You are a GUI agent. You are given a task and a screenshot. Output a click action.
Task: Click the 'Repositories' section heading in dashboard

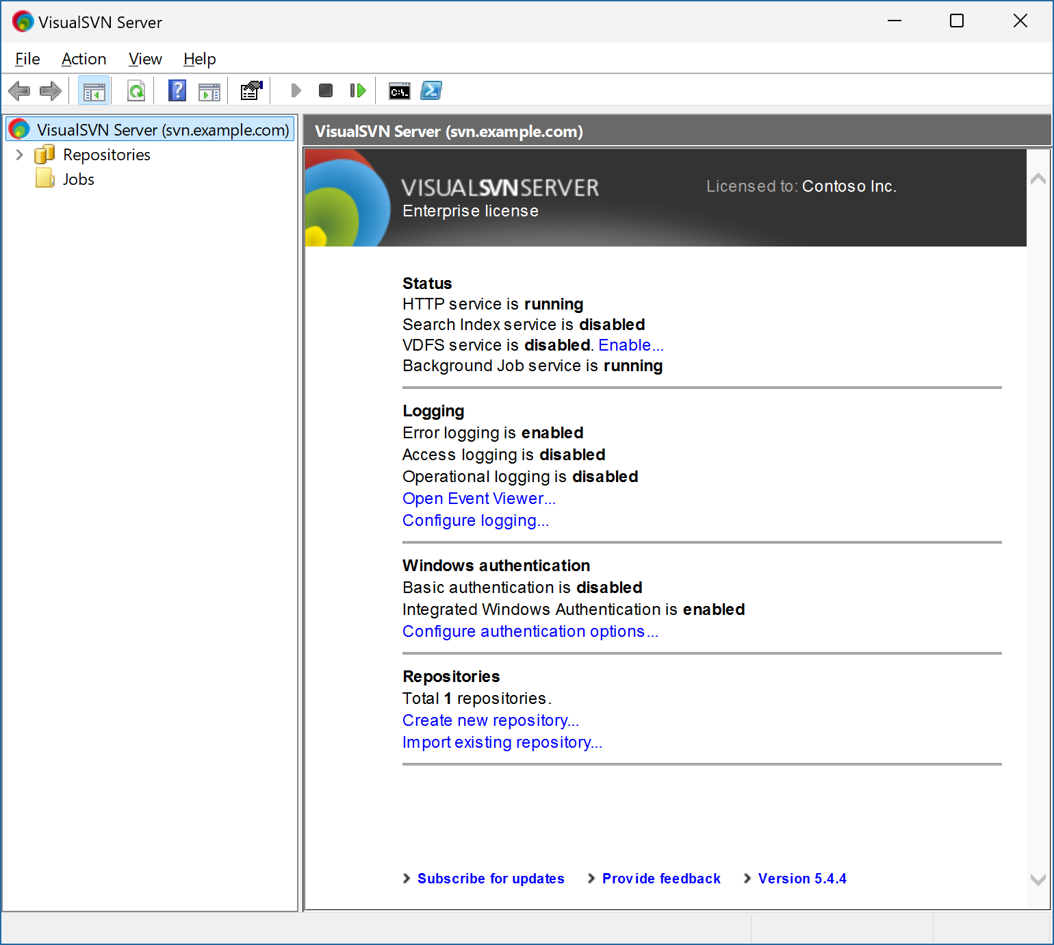point(451,677)
